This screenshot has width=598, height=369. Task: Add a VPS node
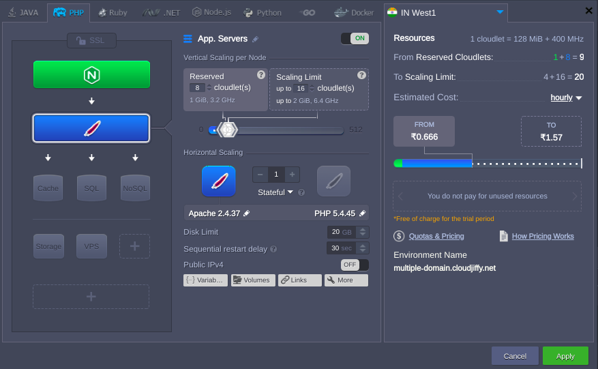[91, 246]
